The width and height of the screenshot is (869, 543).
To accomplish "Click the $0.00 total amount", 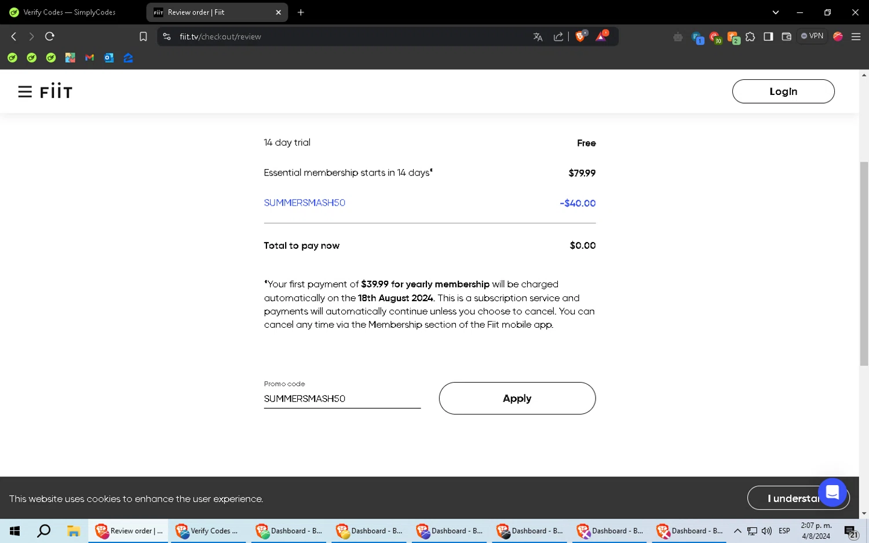I will [582, 245].
